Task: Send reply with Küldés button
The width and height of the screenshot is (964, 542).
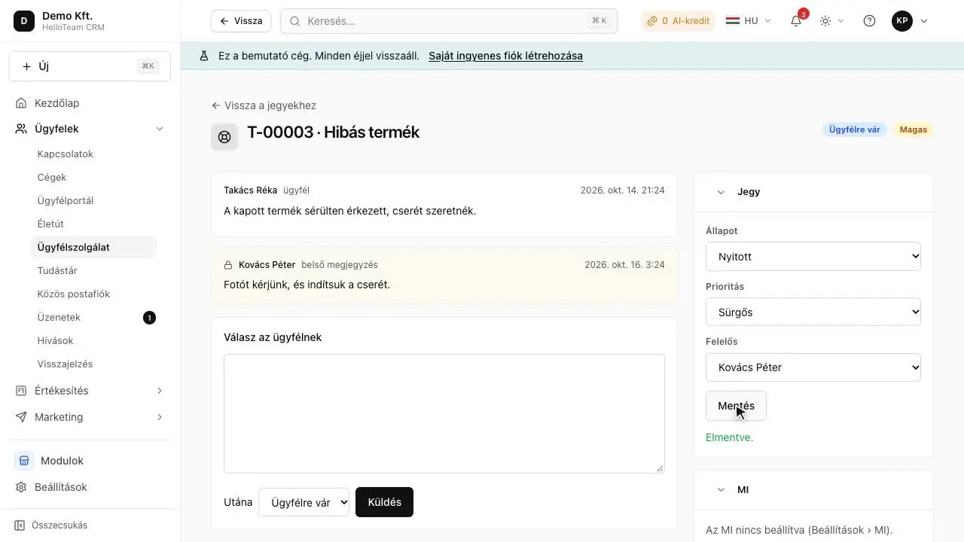Action: (x=384, y=502)
